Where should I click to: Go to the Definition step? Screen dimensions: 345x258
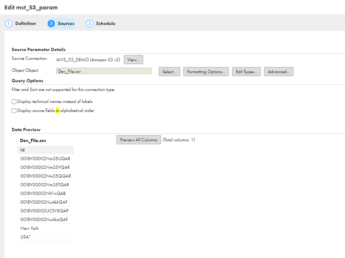[x=25, y=24]
